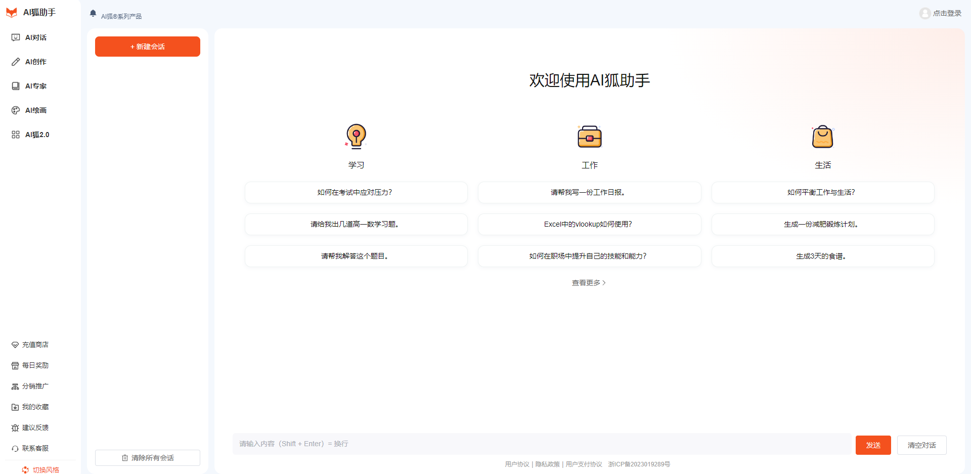Screen dimensions: 971x474
Task: Open the 隐私政策 privacy policy link
Action: click(x=547, y=464)
